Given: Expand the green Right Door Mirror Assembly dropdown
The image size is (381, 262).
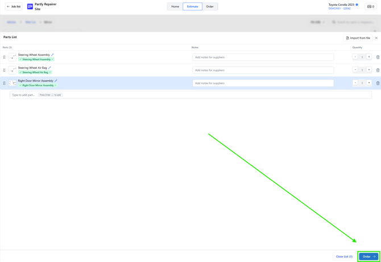Looking at the screenshot, I should 38,85.
